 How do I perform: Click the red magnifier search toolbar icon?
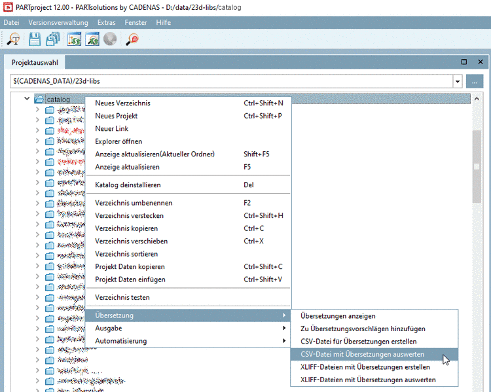click(132, 39)
